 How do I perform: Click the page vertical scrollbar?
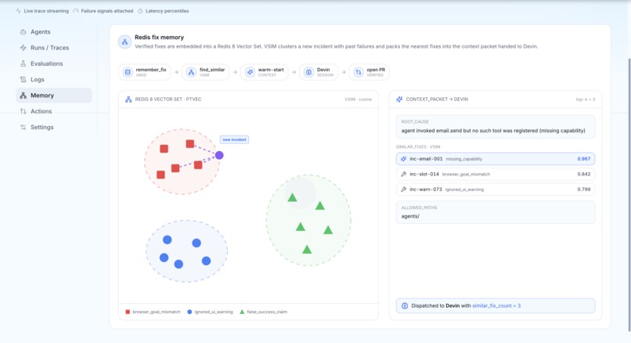click(629, 193)
